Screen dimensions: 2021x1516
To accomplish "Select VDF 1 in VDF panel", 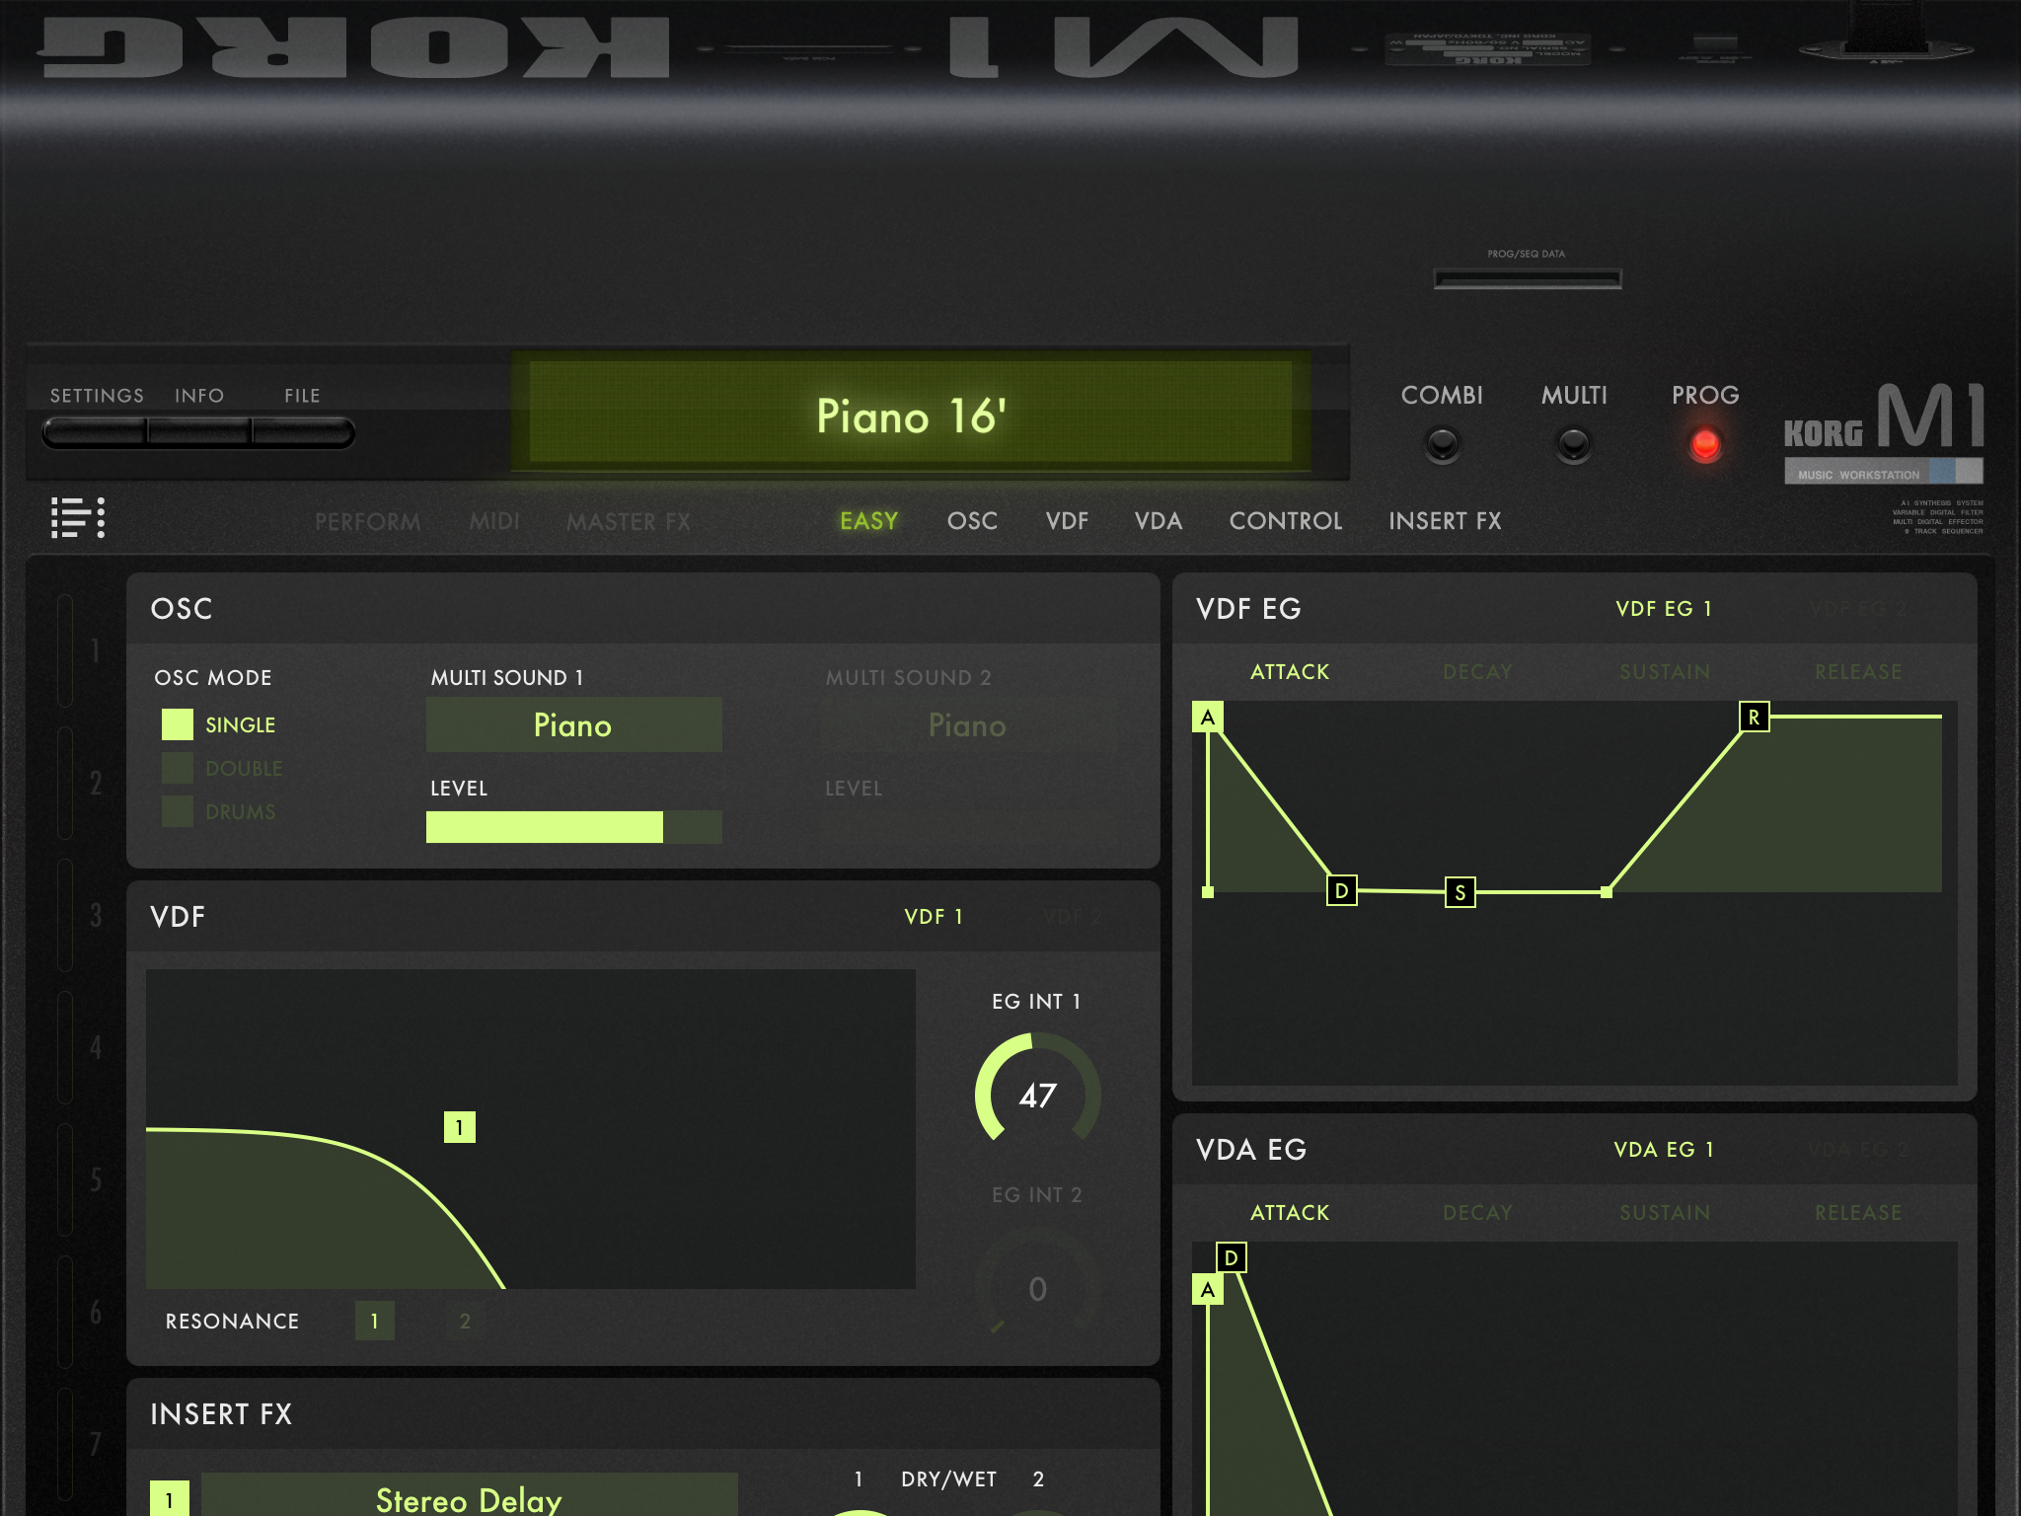I will point(934,917).
